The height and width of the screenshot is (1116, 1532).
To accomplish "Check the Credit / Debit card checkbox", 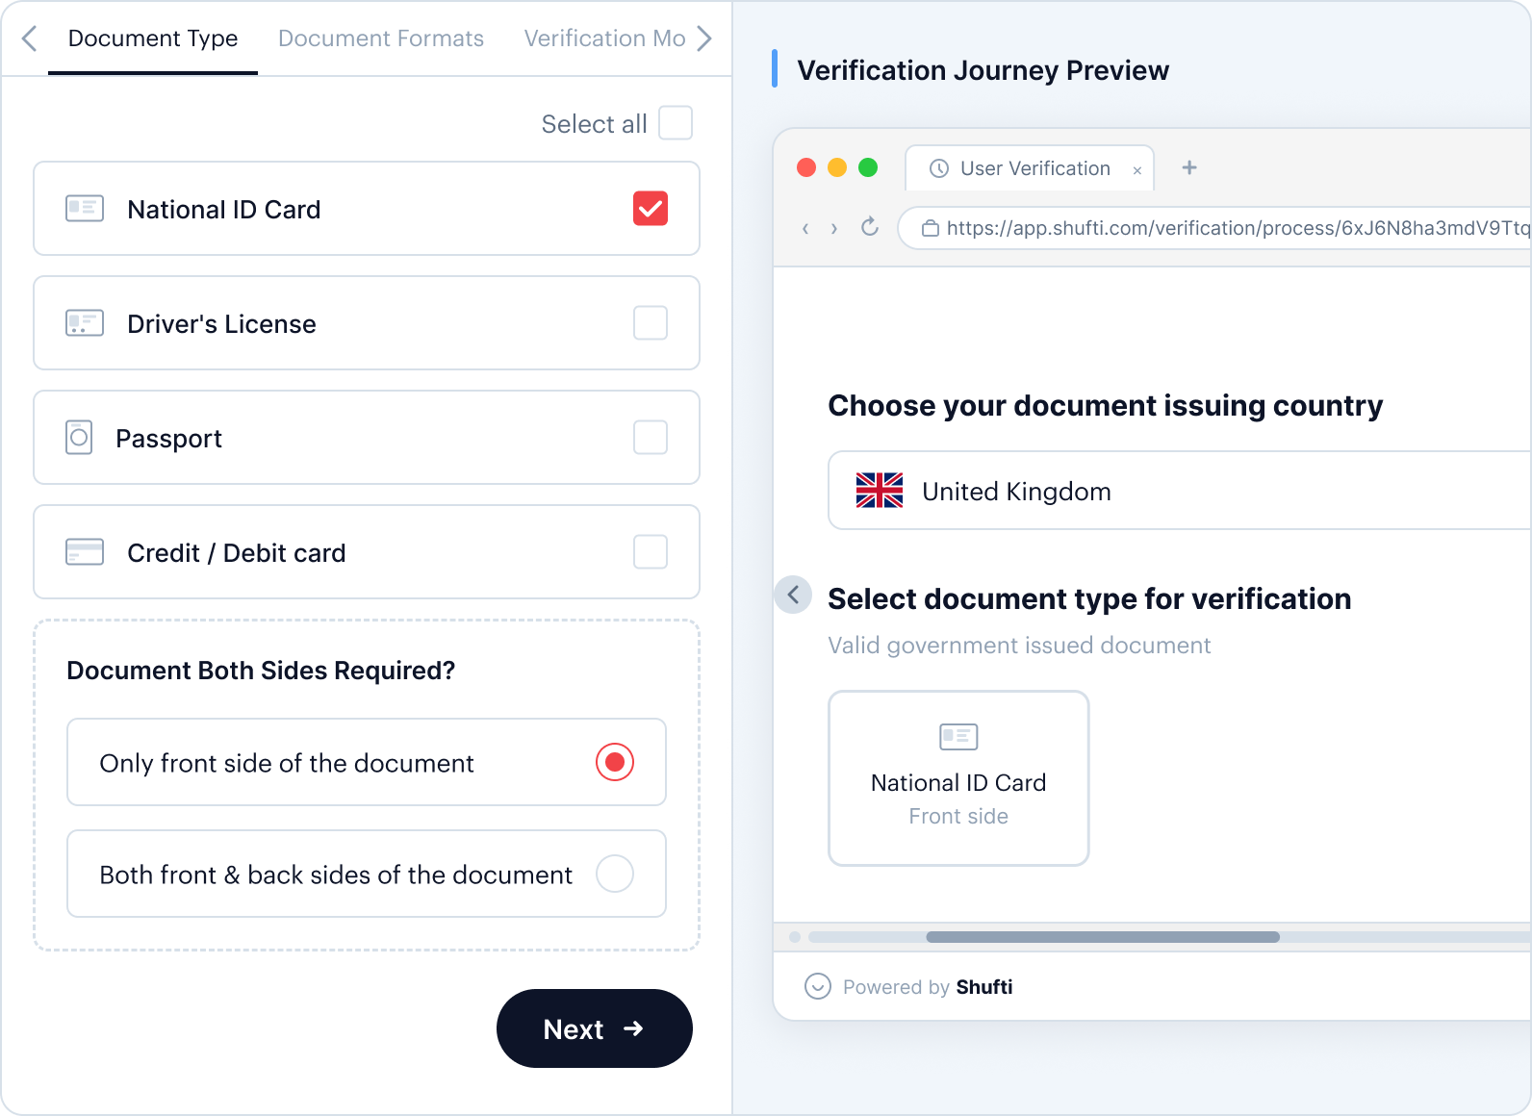I will 651,552.
